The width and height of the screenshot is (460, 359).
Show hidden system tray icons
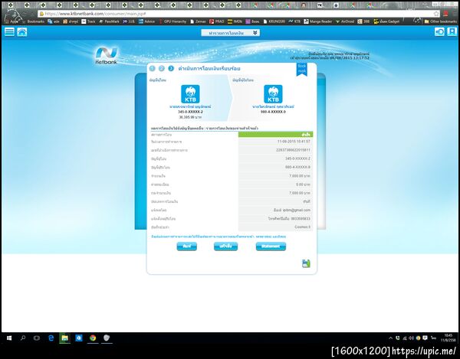coord(390,338)
